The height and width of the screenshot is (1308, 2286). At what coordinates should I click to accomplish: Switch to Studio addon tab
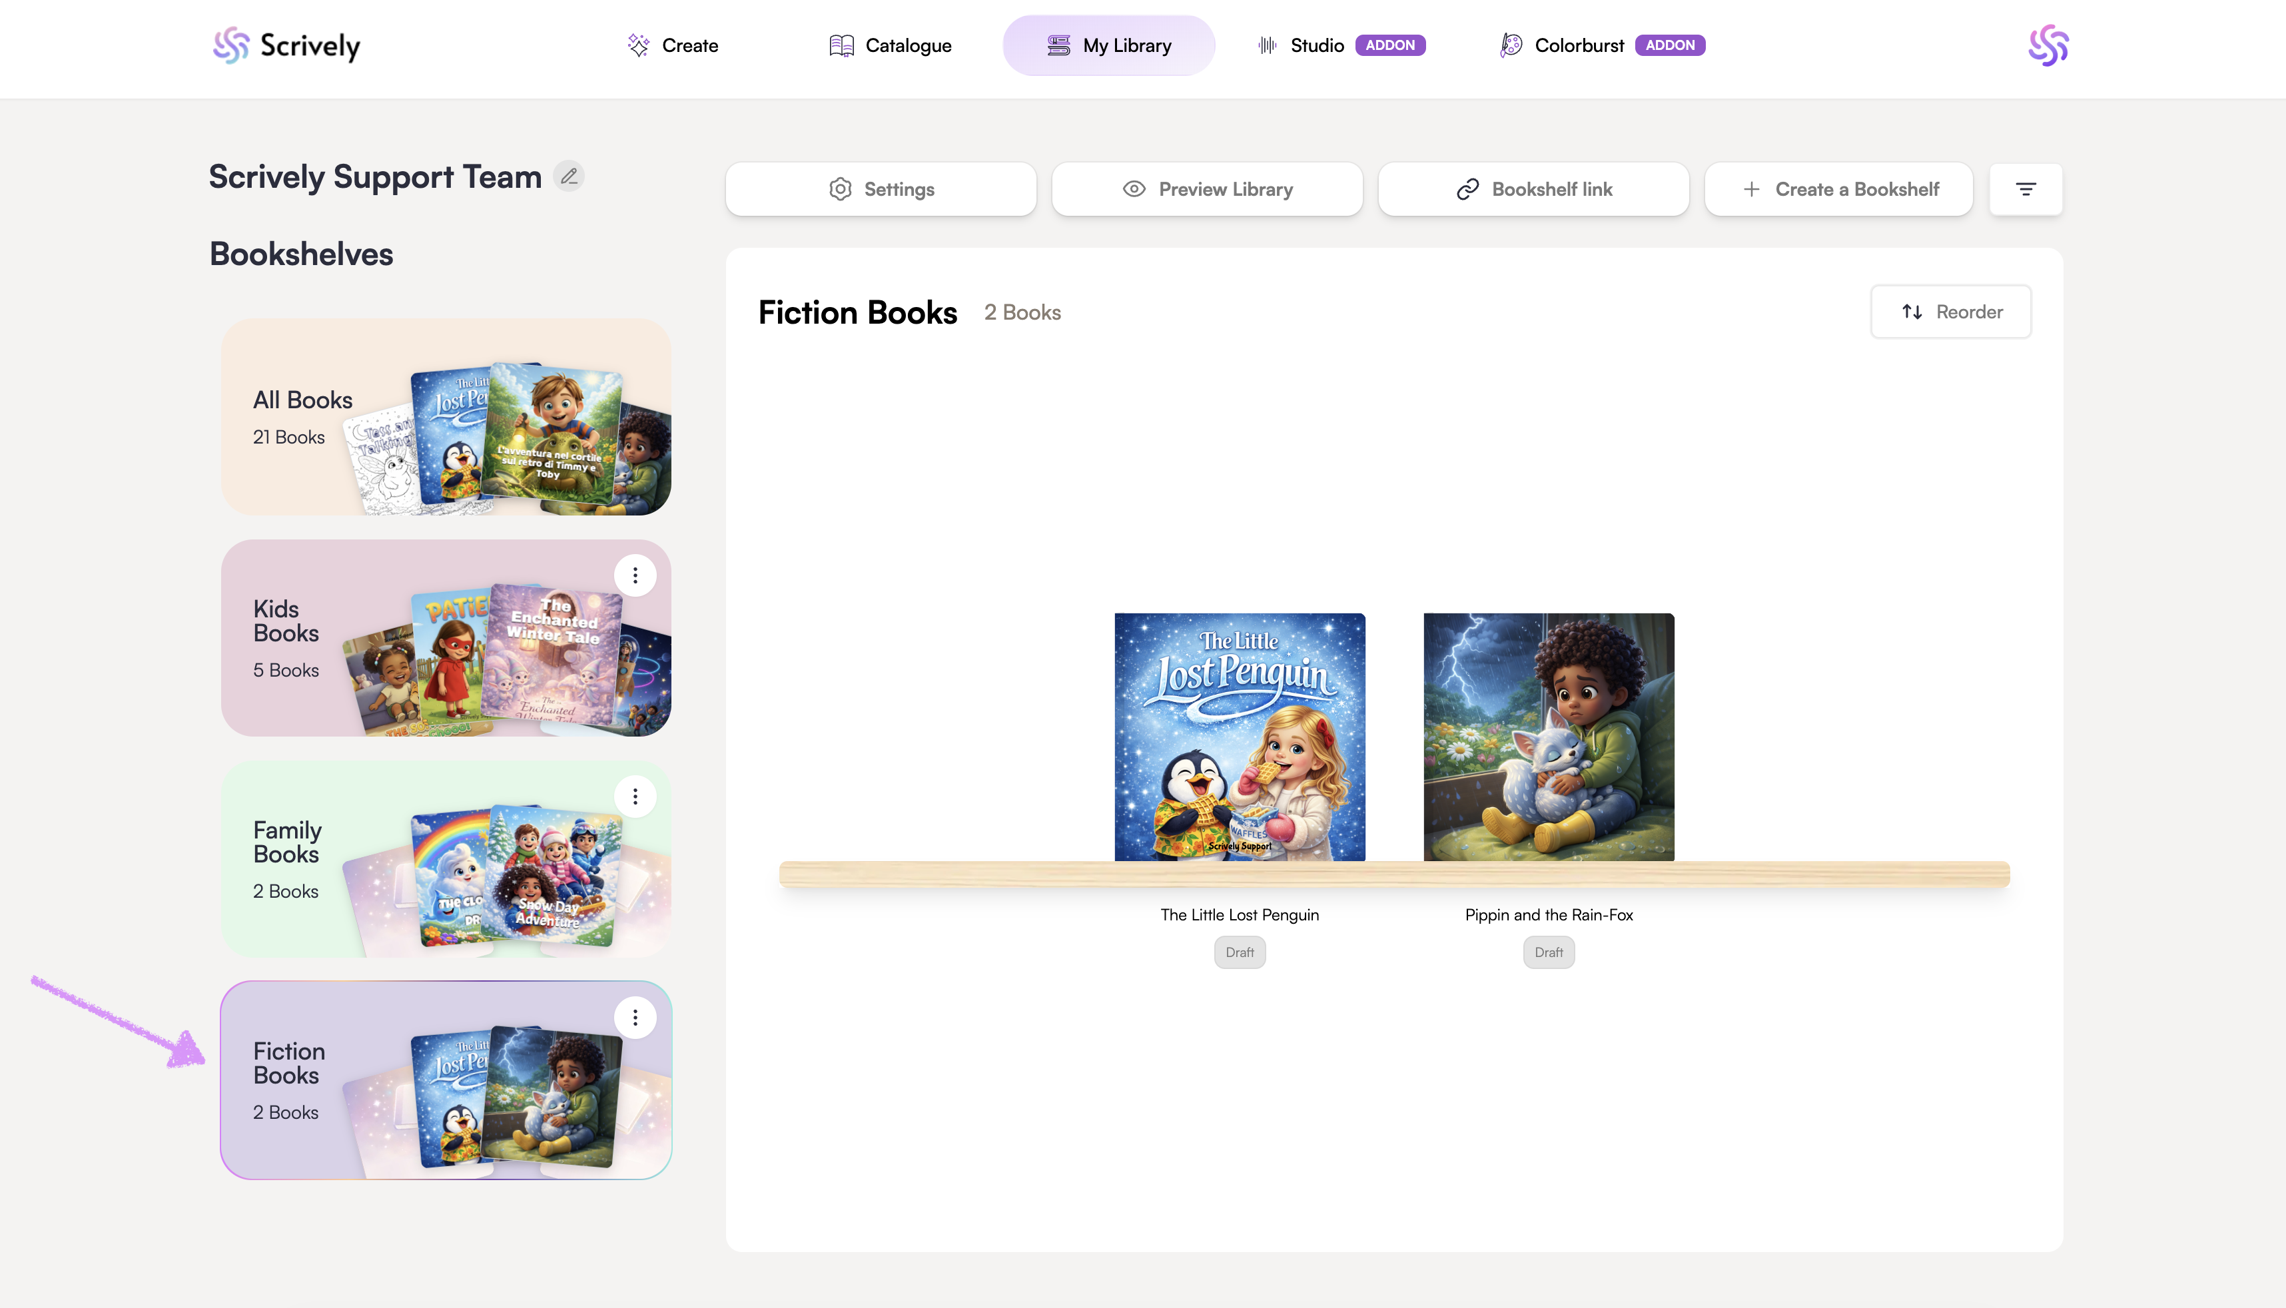pos(1316,45)
